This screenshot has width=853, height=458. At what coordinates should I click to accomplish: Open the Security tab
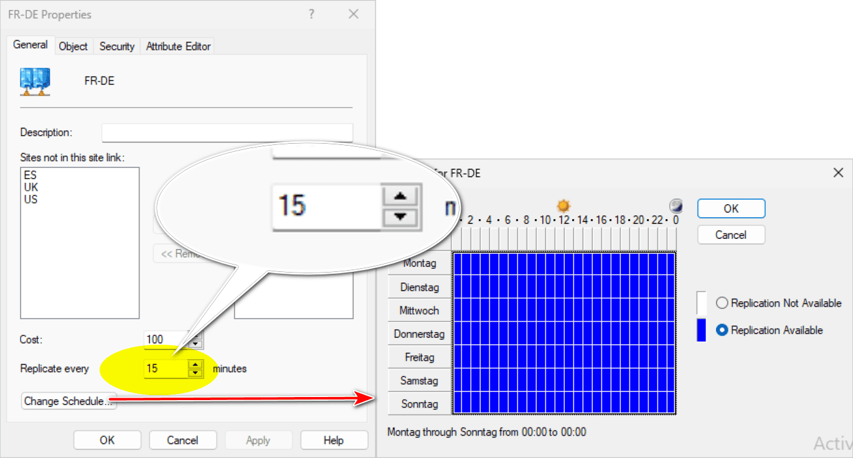click(116, 46)
